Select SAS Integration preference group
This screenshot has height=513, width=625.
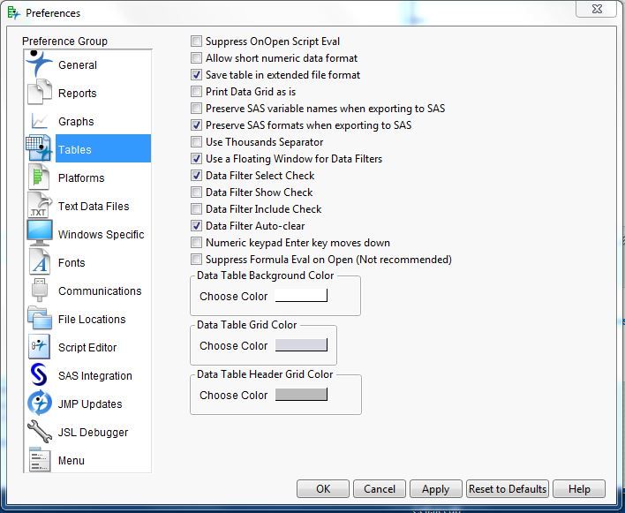tap(94, 376)
